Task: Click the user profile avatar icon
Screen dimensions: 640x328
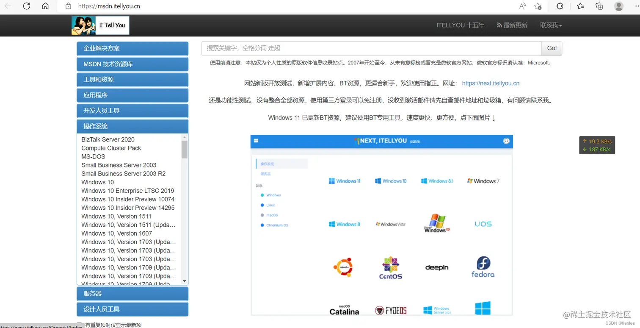Action: 619,6
